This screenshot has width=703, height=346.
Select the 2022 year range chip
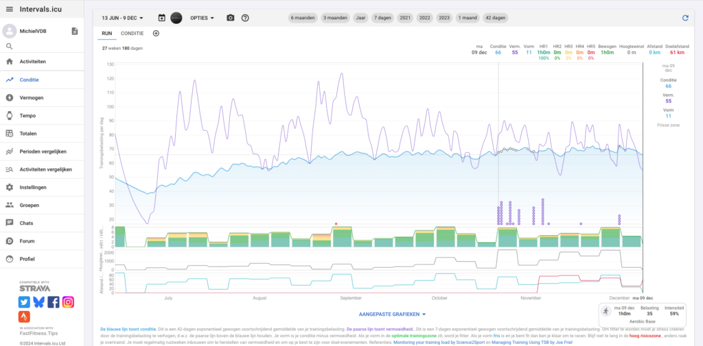[426, 18]
